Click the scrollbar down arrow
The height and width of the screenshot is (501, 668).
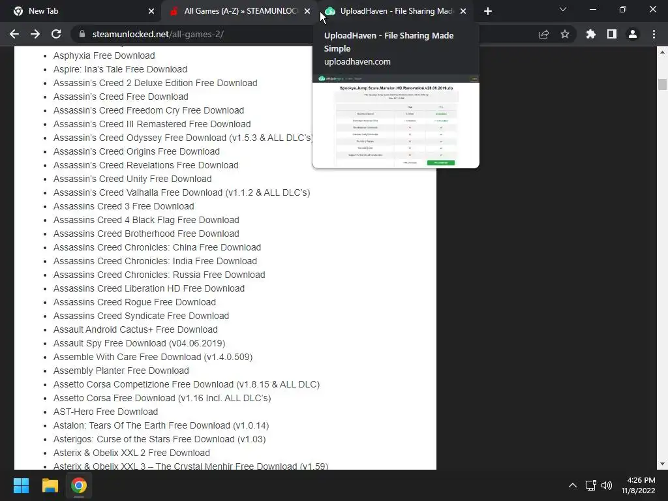tap(662, 464)
